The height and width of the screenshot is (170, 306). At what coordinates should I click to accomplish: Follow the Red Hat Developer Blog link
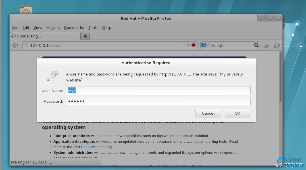point(93,147)
